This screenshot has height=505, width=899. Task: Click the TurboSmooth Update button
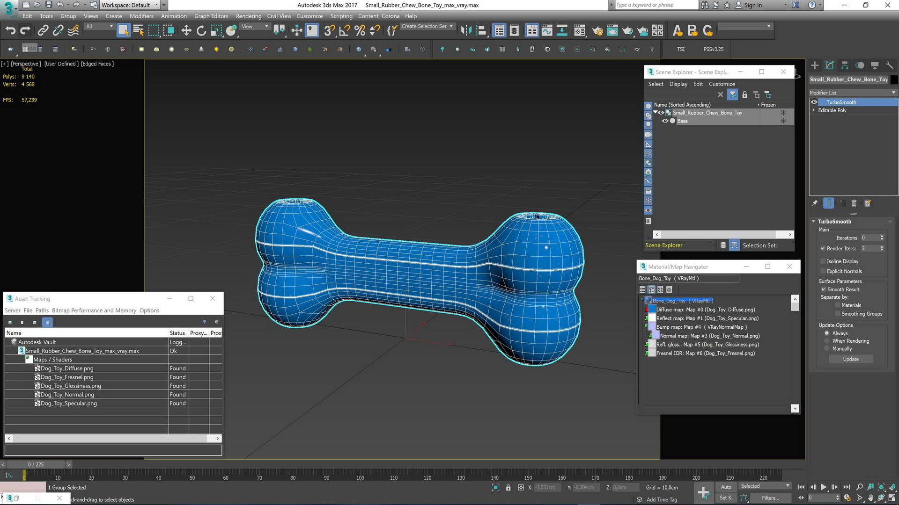pyautogui.click(x=851, y=359)
